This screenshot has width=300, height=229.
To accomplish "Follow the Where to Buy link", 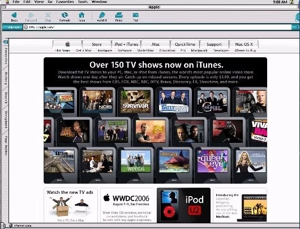I will point(245,50).
